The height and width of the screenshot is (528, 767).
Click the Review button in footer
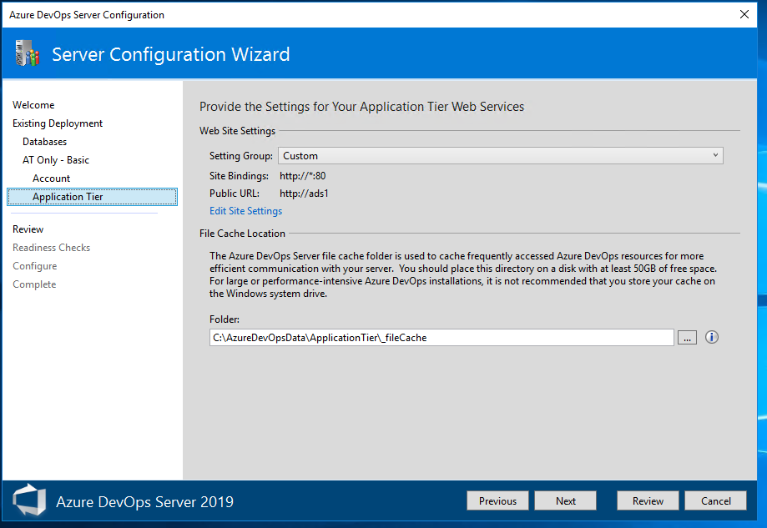coord(648,500)
